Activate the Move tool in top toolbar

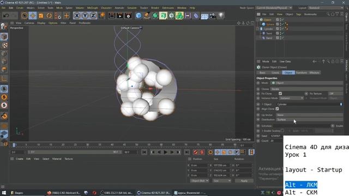point(33,16)
